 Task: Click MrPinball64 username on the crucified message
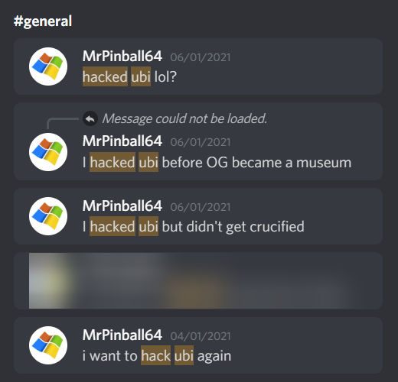pos(122,206)
